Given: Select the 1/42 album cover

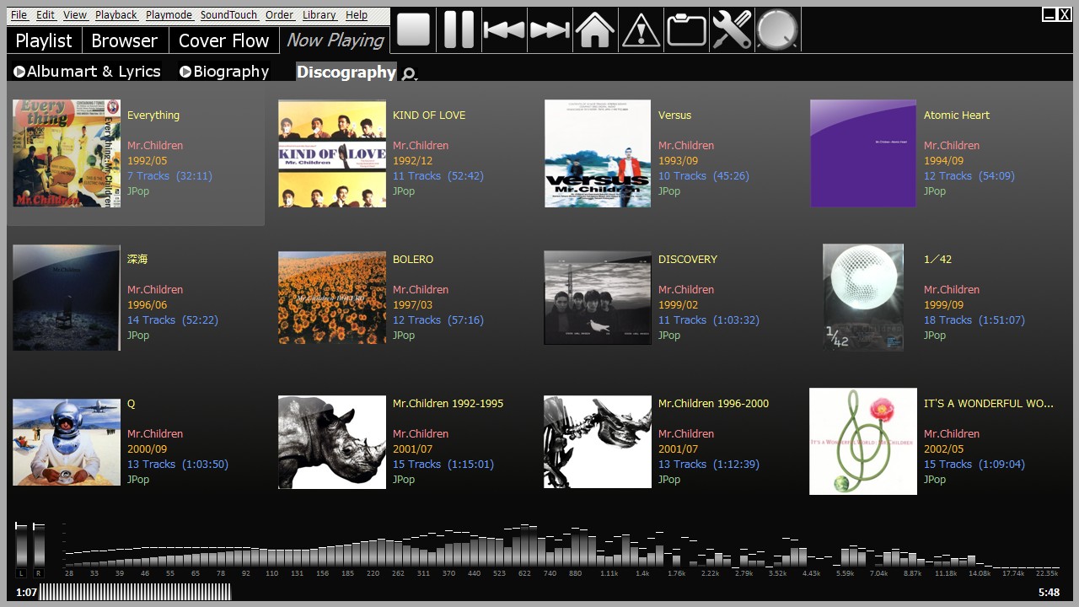Looking at the screenshot, I should [x=863, y=298].
